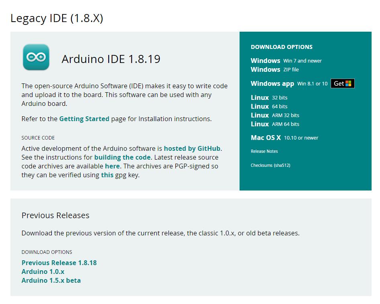Click the 'here' source archives link
Screen dimensions: 380x304
(112, 166)
